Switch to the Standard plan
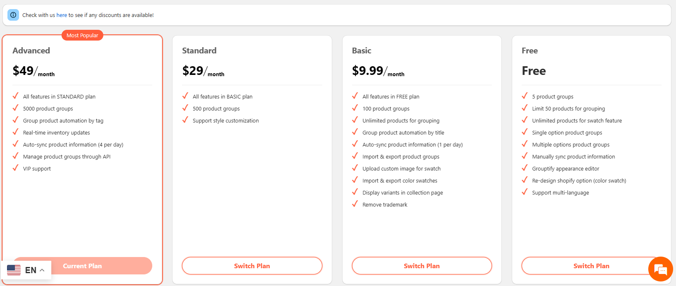Screen dimensions: 676x286 pyautogui.click(x=252, y=266)
